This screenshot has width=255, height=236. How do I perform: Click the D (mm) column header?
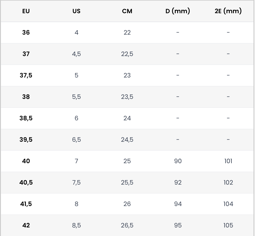[x=178, y=11]
